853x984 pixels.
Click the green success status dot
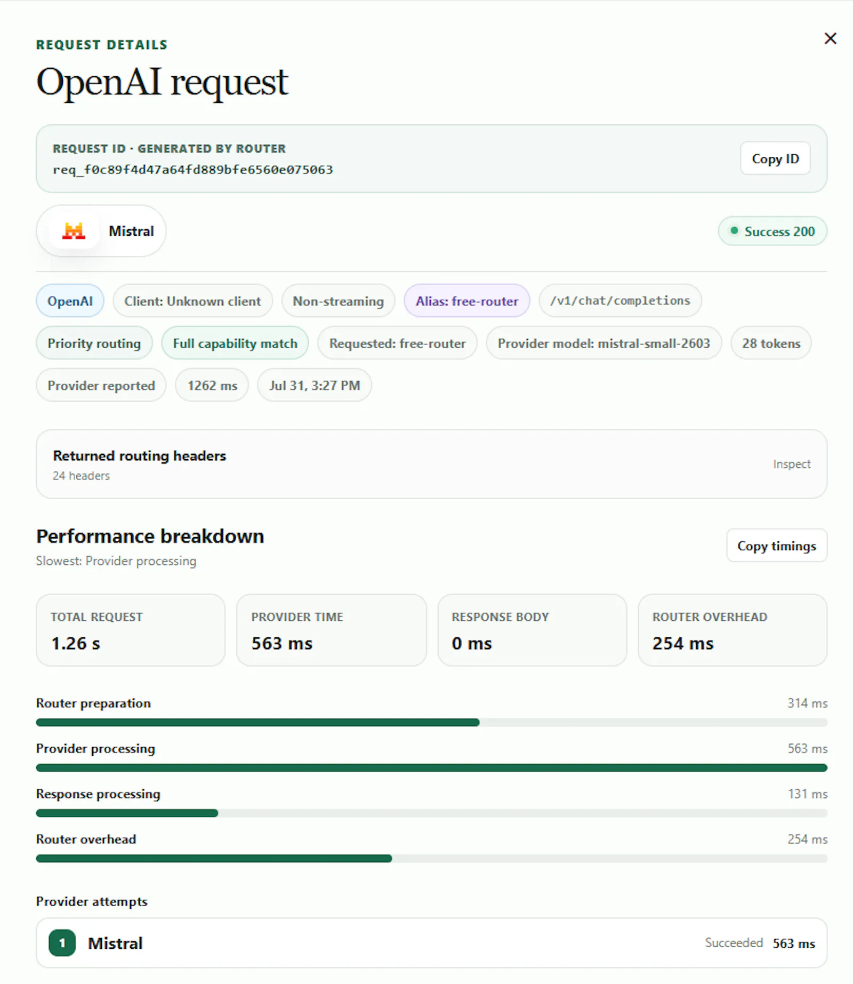click(x=734, y=231)
